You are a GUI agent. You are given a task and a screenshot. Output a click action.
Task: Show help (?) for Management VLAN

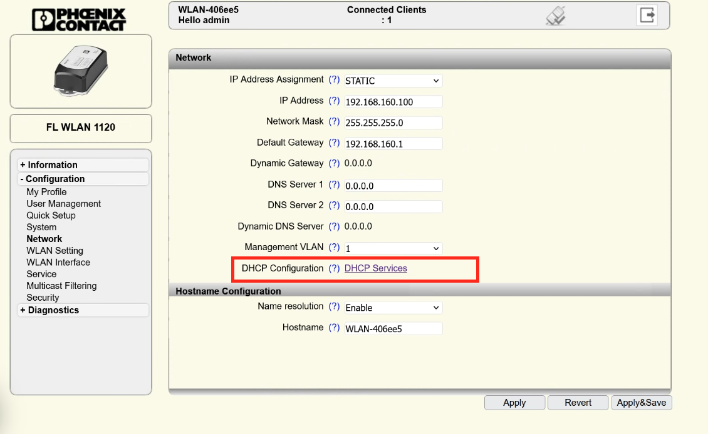pyautogui.click(x=334, y=248)
